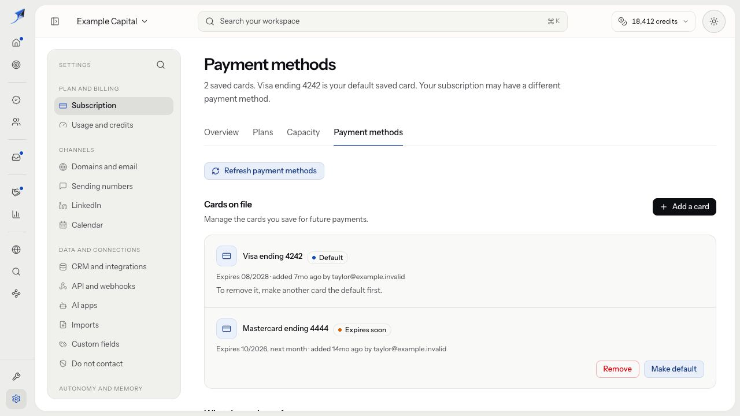Open Custom fields settings
Image resolution: width=740 pixels, height=416 pixels.
pyautogui.click(x=114, y=344)
